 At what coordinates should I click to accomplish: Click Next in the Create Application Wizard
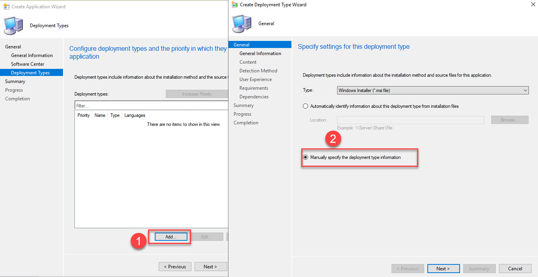click(211, 266)
